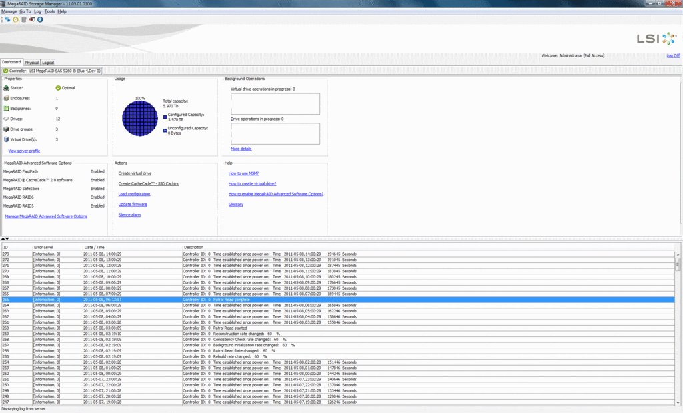This screenshot has height=413, width=683.
Task: Select log row 255 Rebuild rate changed
Action: [x=338, y=356]
